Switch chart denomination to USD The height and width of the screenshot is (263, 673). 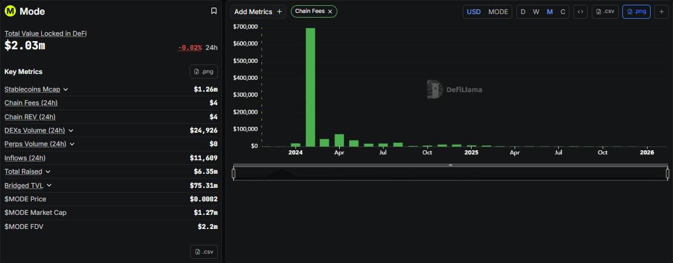pyautogui.click(x=473, y=12)
